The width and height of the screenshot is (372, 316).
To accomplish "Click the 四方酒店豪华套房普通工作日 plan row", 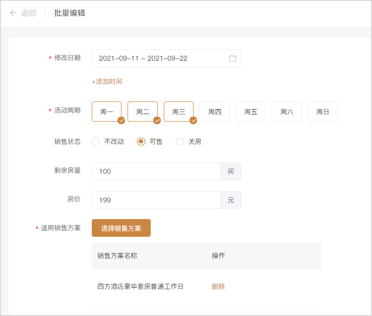I will coord(141,287).
